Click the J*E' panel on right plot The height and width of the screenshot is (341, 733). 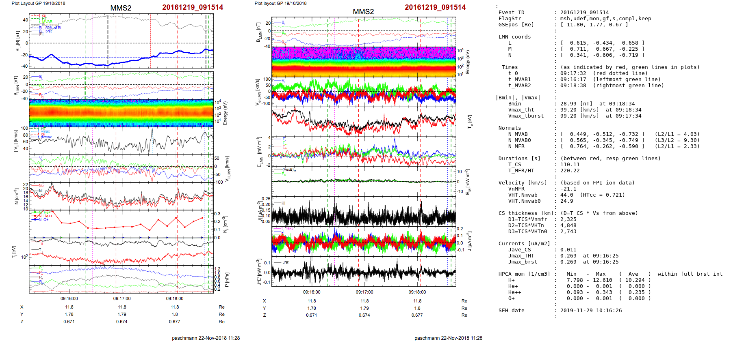coord(363,272)
